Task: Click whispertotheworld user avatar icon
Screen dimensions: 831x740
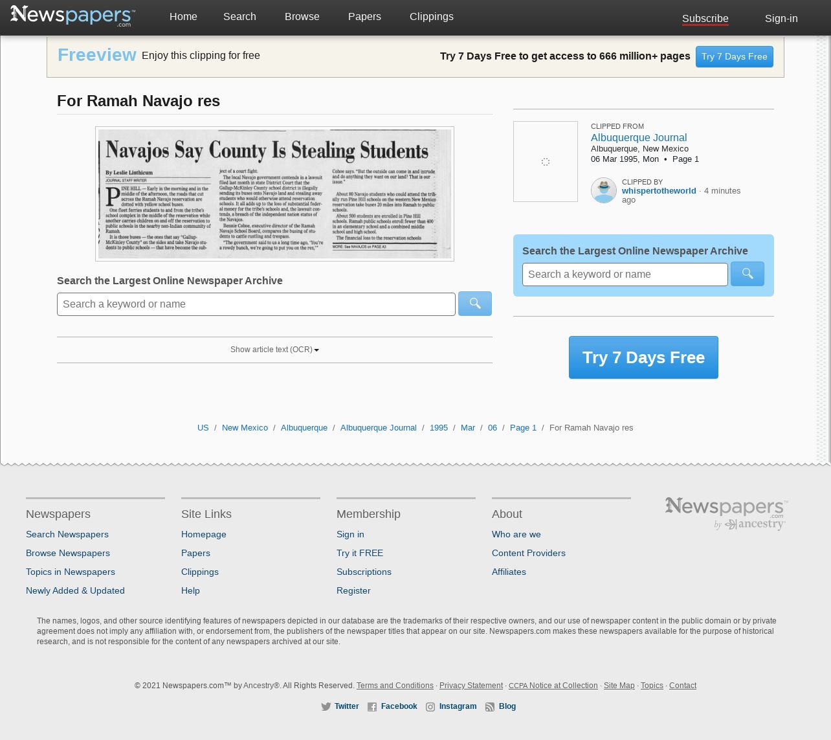Action: coord(604,190)
